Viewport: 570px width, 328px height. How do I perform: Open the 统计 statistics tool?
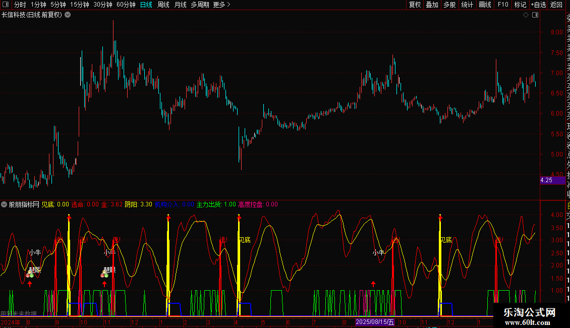[x=467, y=5]
